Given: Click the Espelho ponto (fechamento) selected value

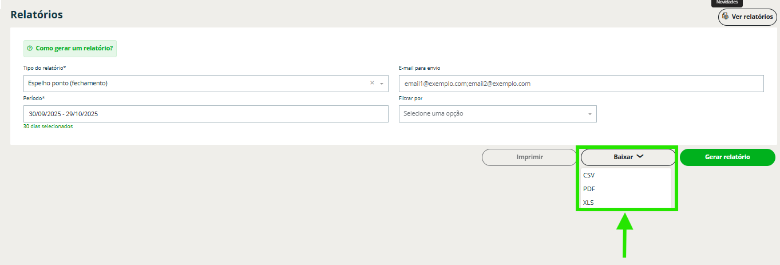Looking at the screenshot, I should click(68, 84).
